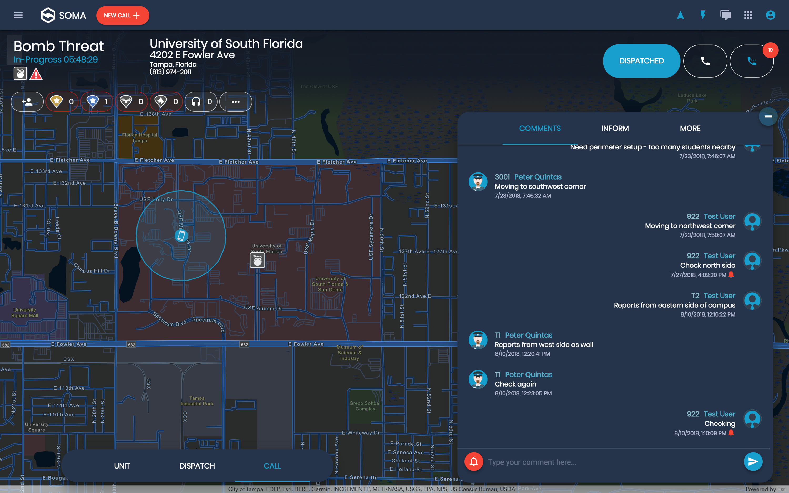The height and width of the screenshot is (493, 789).
Task: Collapse the comments panel with minus button
Action: tap(768, 116)
